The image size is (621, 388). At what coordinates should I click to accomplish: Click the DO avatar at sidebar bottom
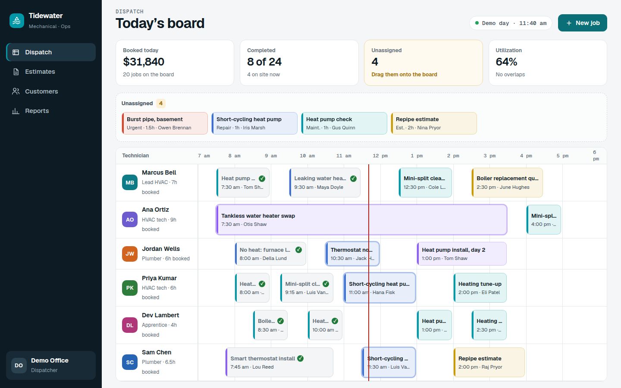click(x=19, y=365)
